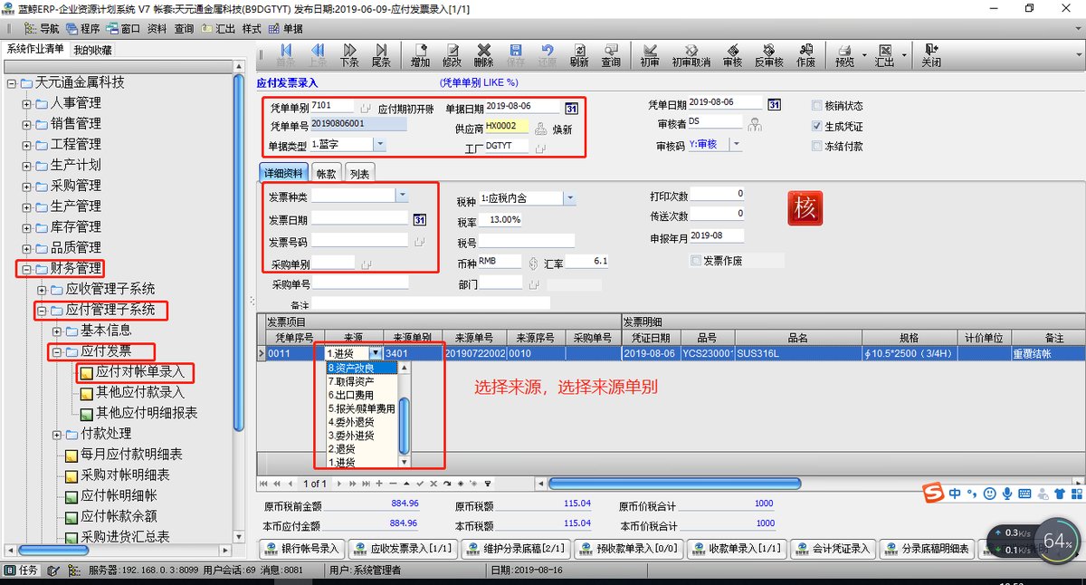Image resolution: width=1086 pixels, height=585 pixels.
Task: Click the 修改 (modify) toolbar icon
Action: pyautogui.click(x=452, y=55)
